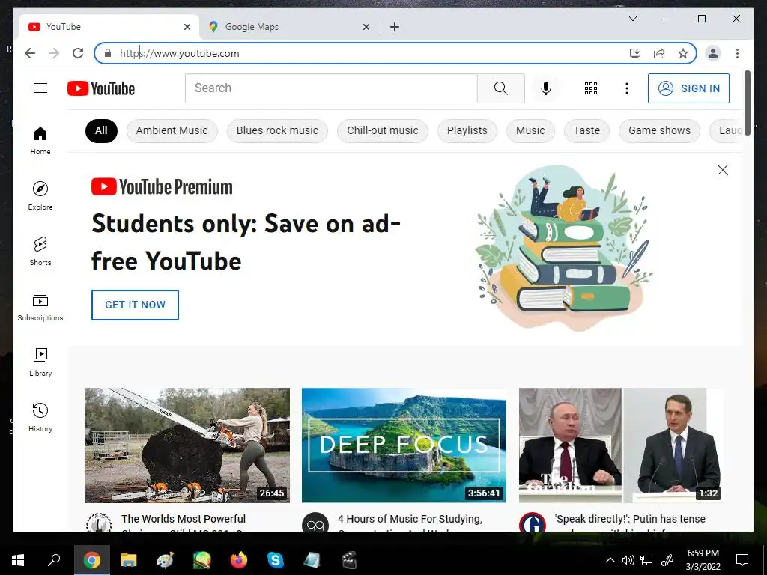
Task: Close the YouTube tab
Action: (187, 28)
